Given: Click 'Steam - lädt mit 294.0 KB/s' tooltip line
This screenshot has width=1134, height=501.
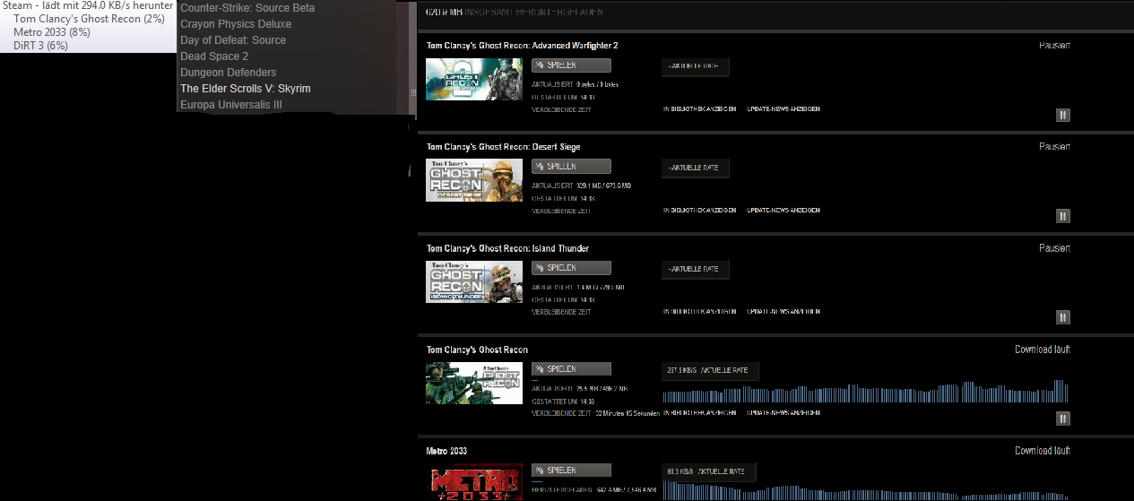Looking at the screenshot, I should coord(87,5).
